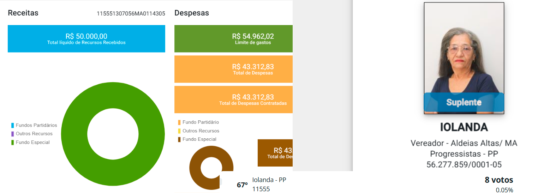Click the IOLANDA candidate name heading
Image resolution: width=544 pixels, height=193 pixels.
click(464, 127)
